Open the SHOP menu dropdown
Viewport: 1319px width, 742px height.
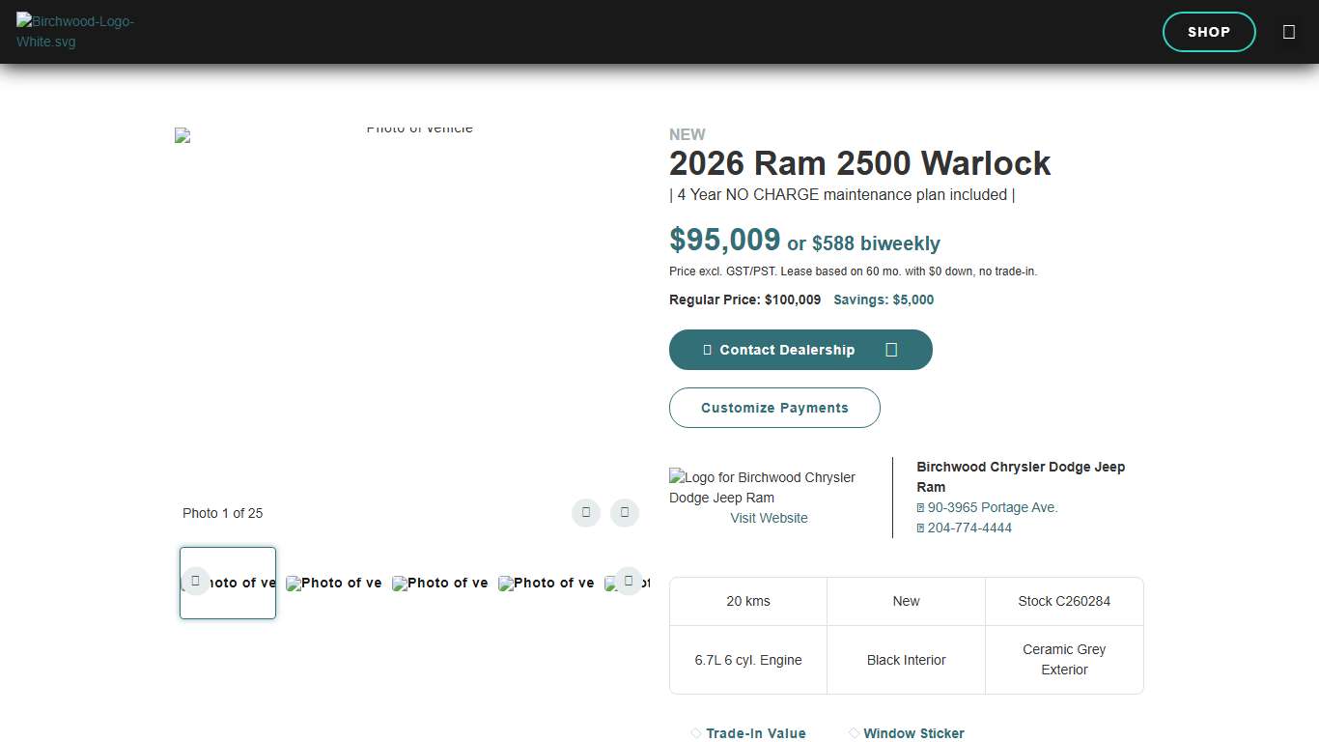(1209, 31)
